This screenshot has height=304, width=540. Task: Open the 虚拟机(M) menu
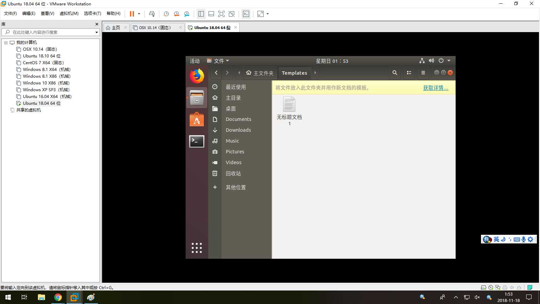69,14
